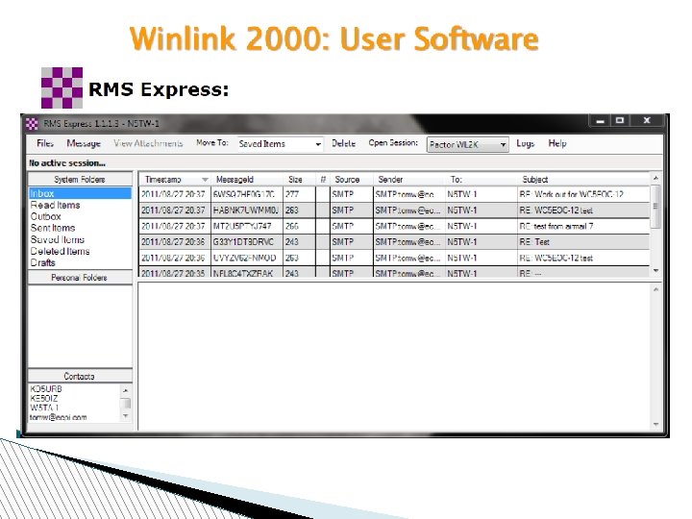
Task: Select the Sent Items folder
Action: coord(53,228)
